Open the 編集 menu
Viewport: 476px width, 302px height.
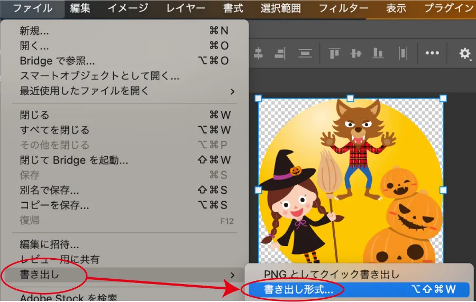(x=80, y=8)
